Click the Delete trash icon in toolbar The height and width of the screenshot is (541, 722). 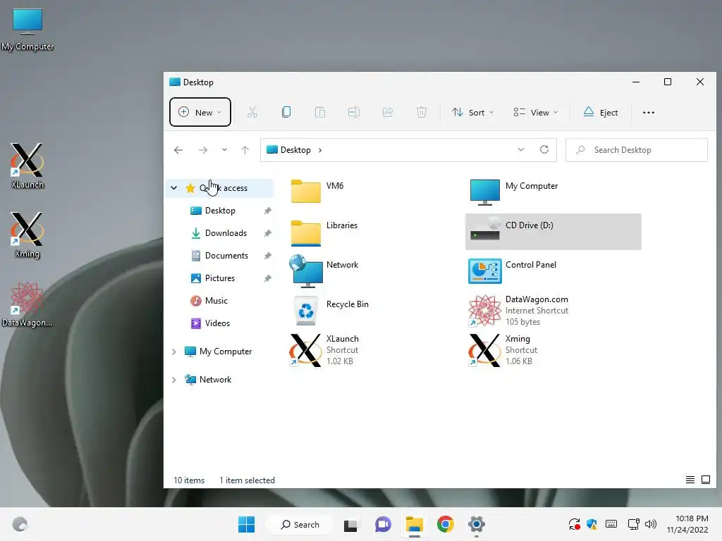422,112
